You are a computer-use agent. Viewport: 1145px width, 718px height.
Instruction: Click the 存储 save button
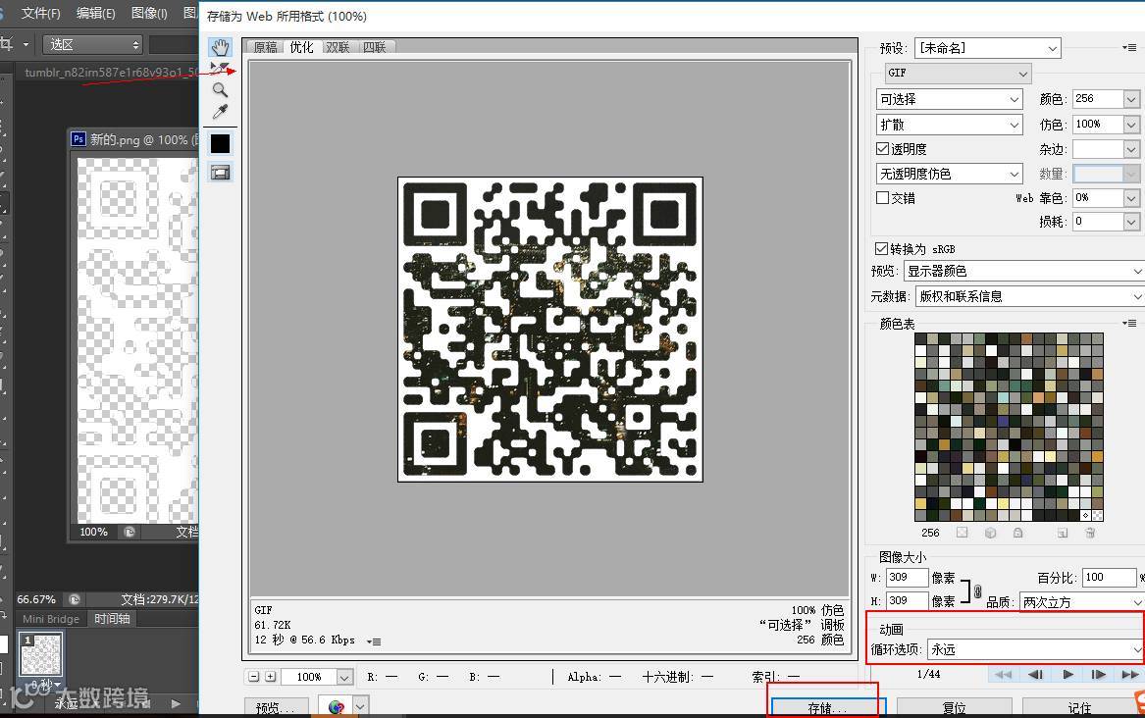pos(829,708)
